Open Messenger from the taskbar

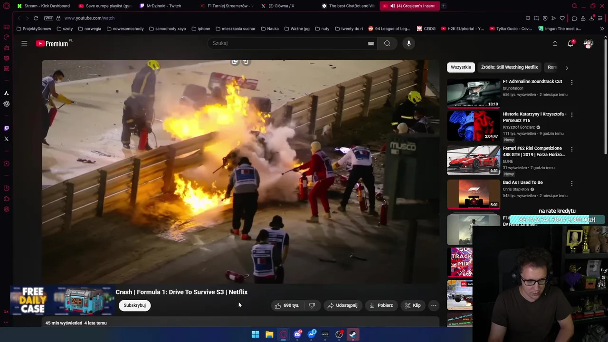point(311,334)
